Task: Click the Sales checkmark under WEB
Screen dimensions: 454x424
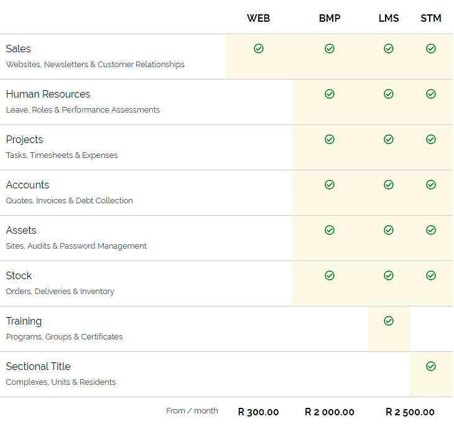Action: (x=259, y=48)
